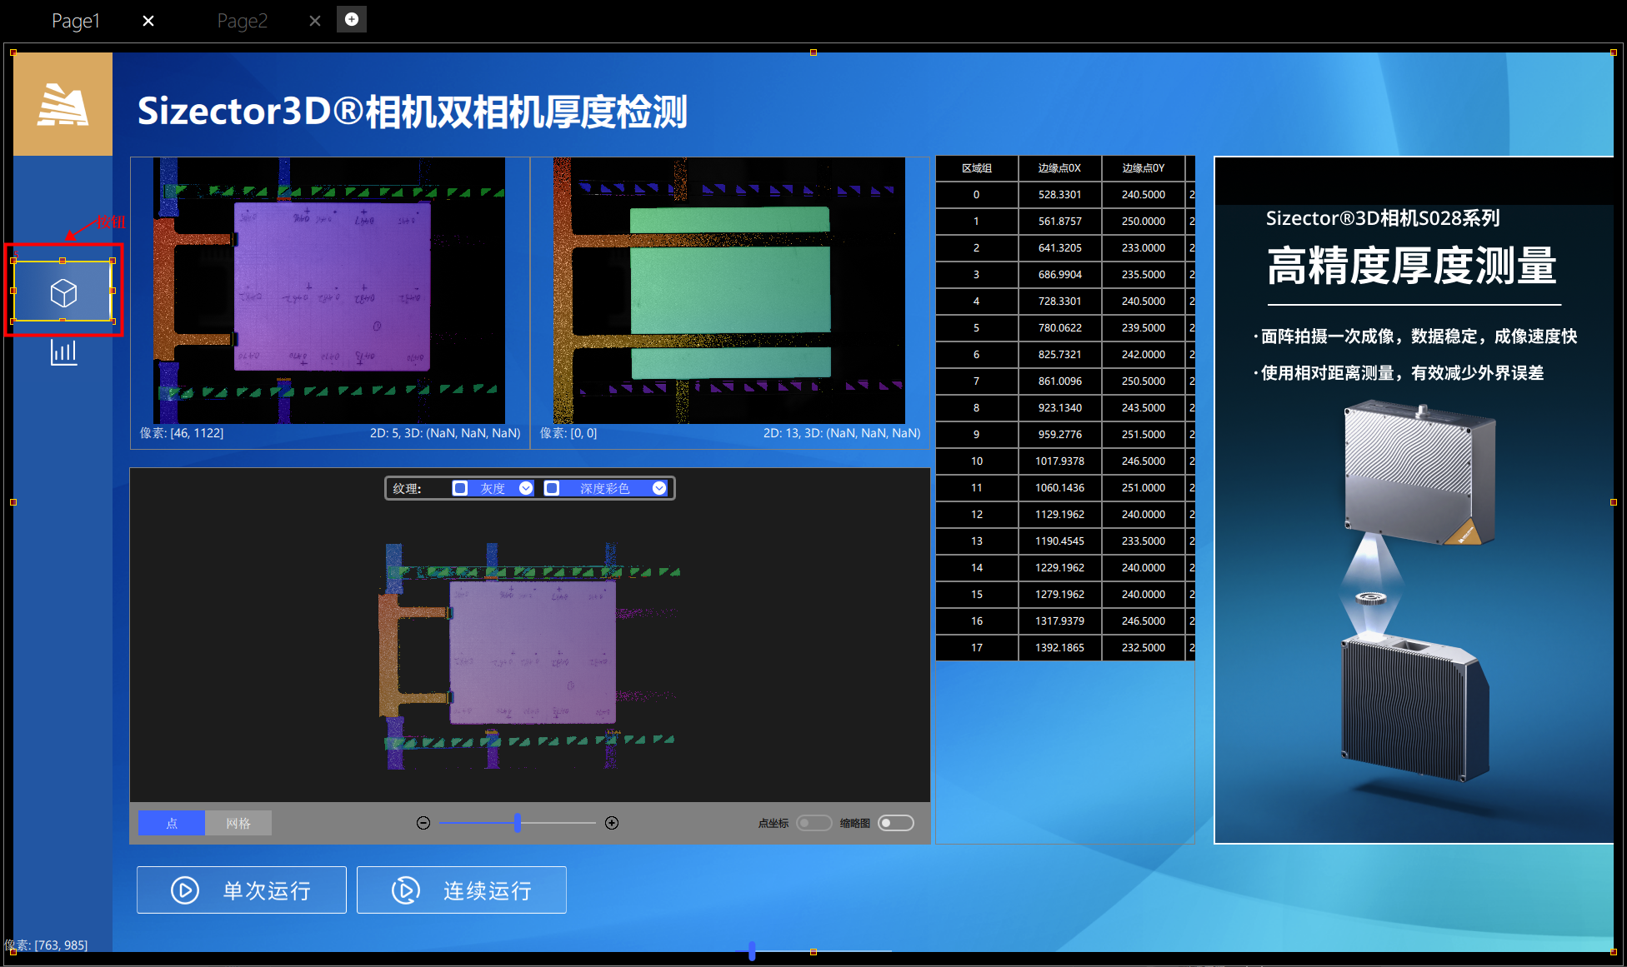Check the 灰度 texture checkbox
The image size is (1627, 967).
coord(460,488)
